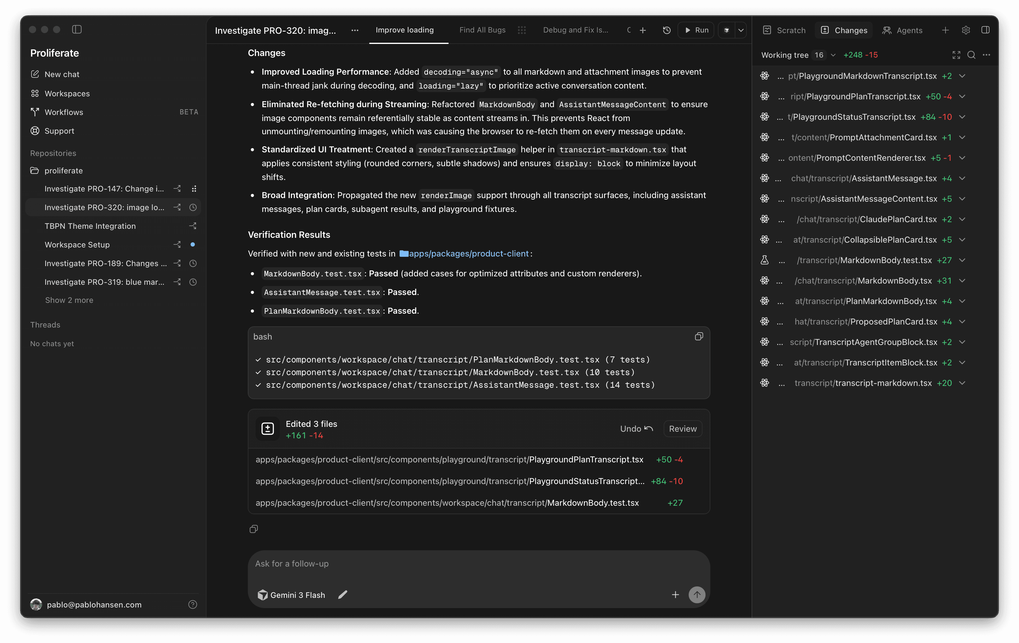Viewport: 1019px width, 643px height.
Task: Click Edited 3 files diff icon
Action: point(267,429)
